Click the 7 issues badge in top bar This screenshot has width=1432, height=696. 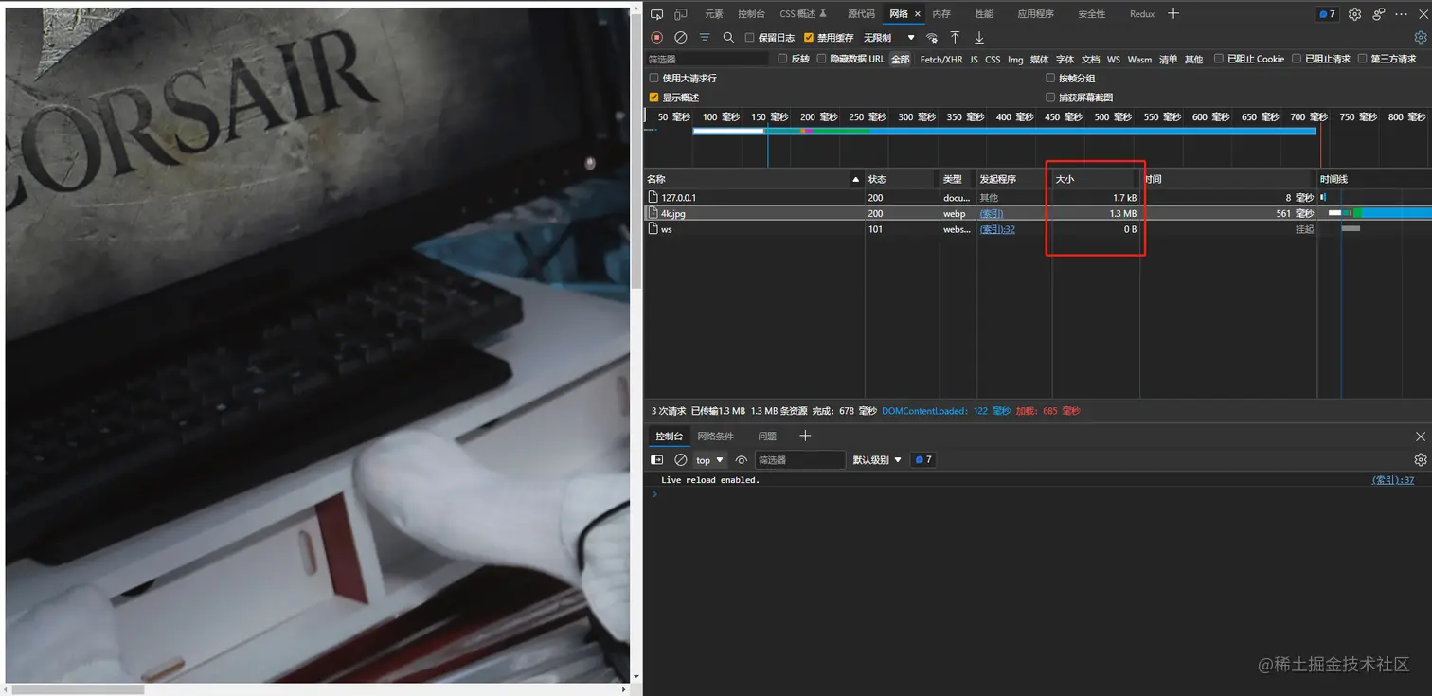click(x=1327, y=14)
